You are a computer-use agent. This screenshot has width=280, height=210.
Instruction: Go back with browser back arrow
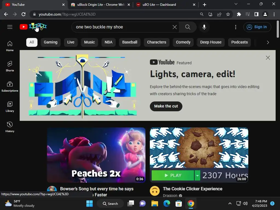click(x=6, y=14)
